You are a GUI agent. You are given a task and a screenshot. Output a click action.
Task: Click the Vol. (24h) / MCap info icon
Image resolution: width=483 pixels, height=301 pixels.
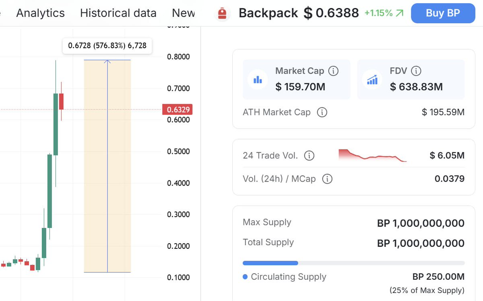pos(328,179)
